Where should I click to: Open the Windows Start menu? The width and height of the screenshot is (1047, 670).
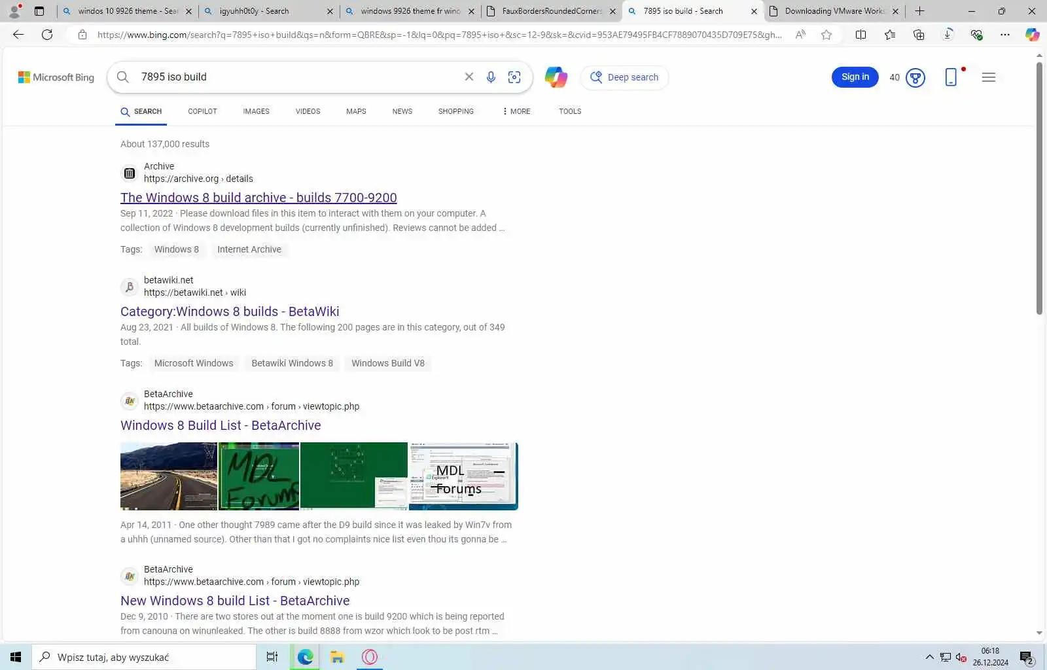click(x=16, y=657)
